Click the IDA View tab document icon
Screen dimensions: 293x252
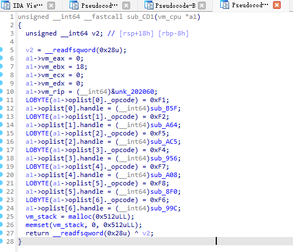(6, 5)
